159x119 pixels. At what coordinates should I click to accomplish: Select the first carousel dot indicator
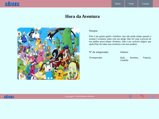click(45, 78)
